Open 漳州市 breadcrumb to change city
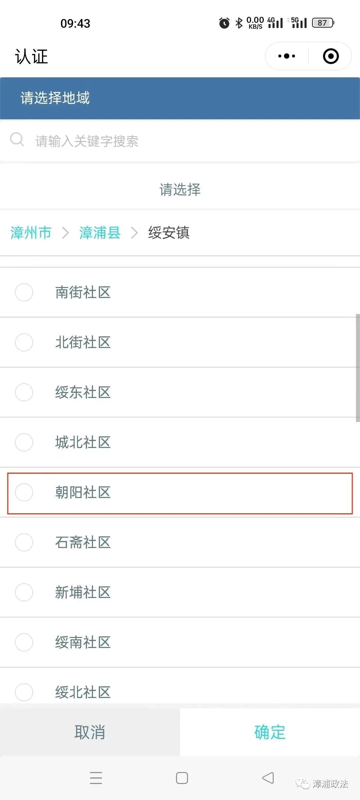The height and width of the screenshot is (800, 360). point(31,233)
